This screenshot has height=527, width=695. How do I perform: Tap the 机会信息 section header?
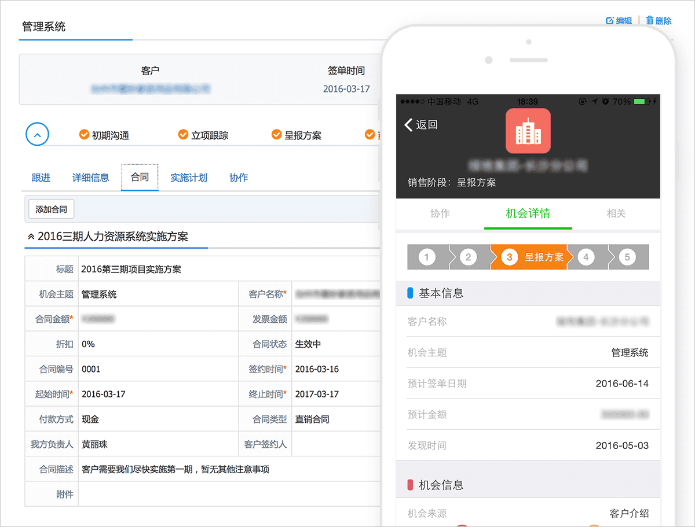point(528,485)
